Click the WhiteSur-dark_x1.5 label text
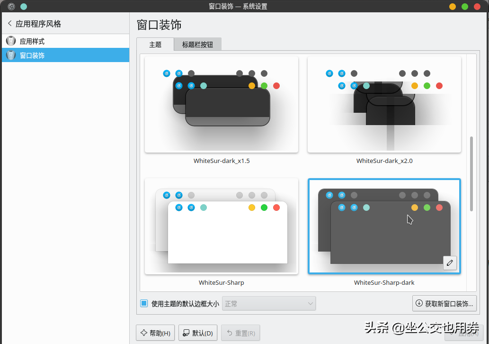The height and width of the screenshot is (344, 489). [222, 161]
